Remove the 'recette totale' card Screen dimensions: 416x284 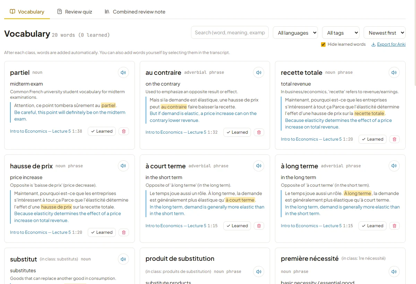click(395, 139)
